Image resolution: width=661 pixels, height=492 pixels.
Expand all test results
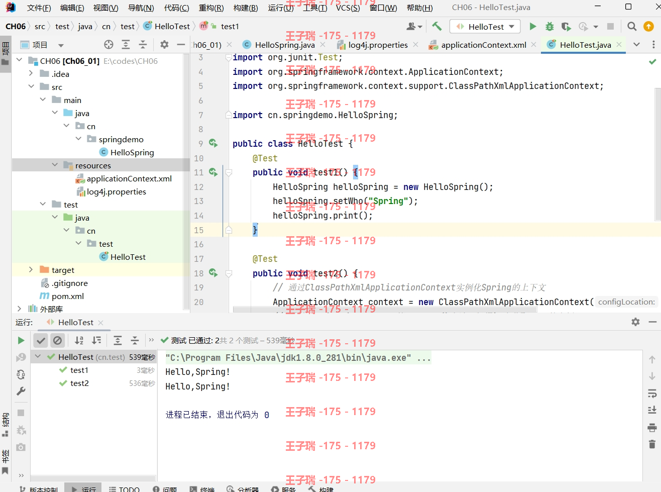(x=118, y=340)
